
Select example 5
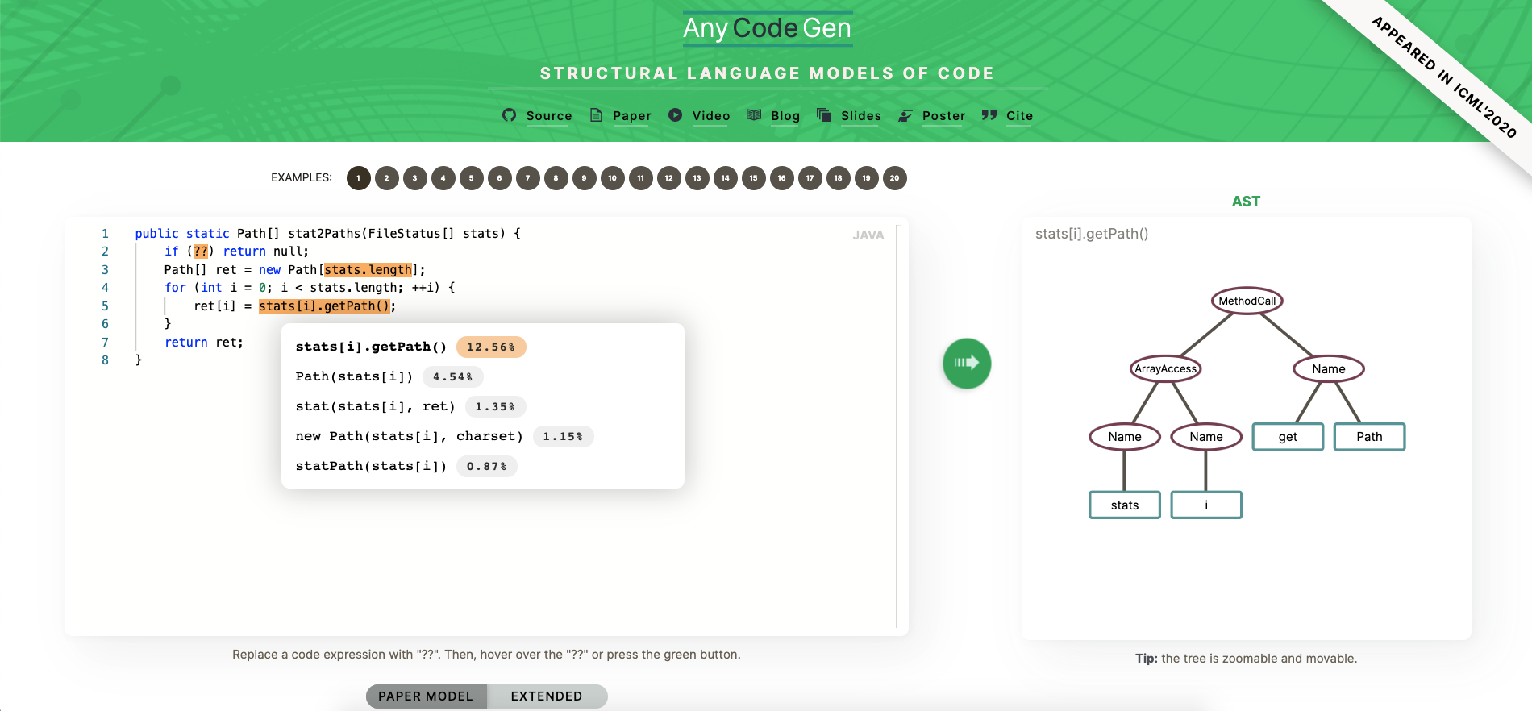(x=472, y=178)
